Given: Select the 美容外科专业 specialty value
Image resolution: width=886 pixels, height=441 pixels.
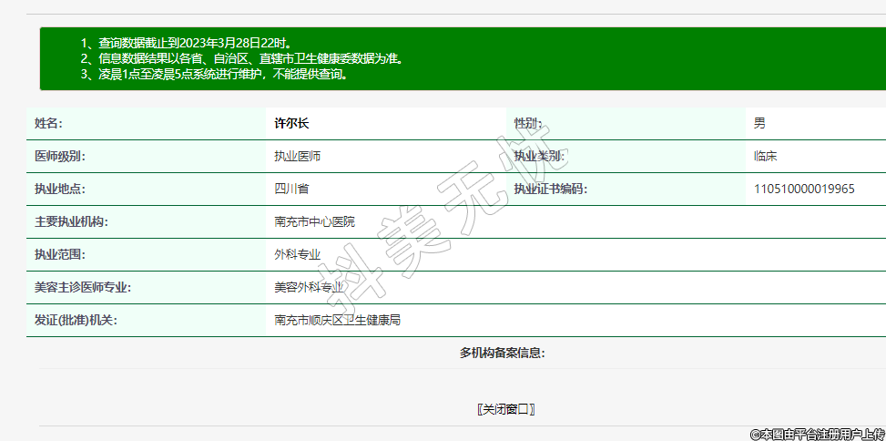Looking at the screenshot, I should (309, 287).
